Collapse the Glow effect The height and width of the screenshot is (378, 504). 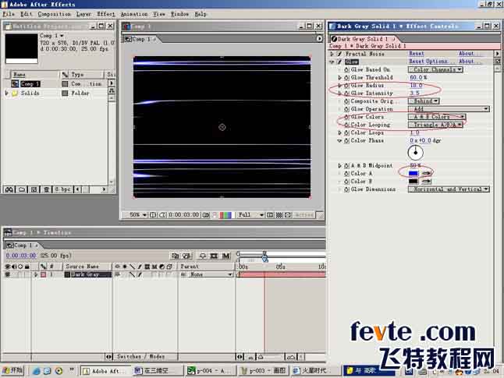(332, 62)
